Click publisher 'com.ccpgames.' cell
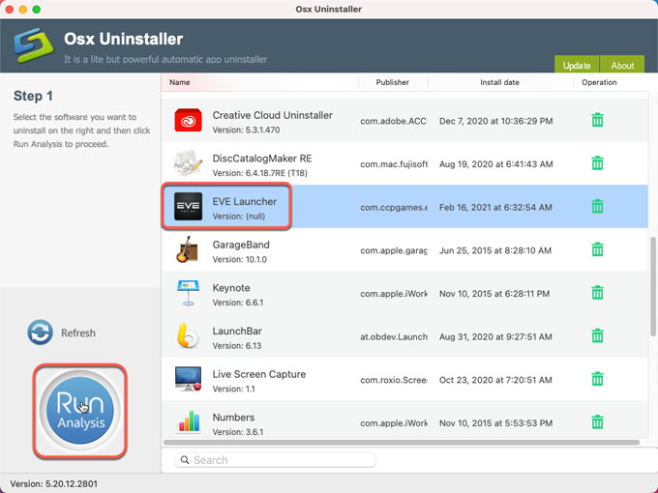658x493 pixels. click(394, 208)
